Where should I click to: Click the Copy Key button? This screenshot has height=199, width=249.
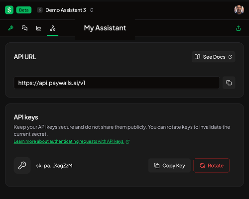(169, 166)
